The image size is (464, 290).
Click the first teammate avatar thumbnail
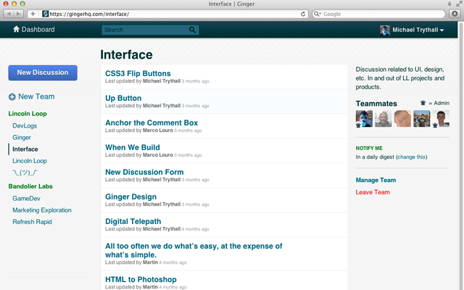point(364,118)
